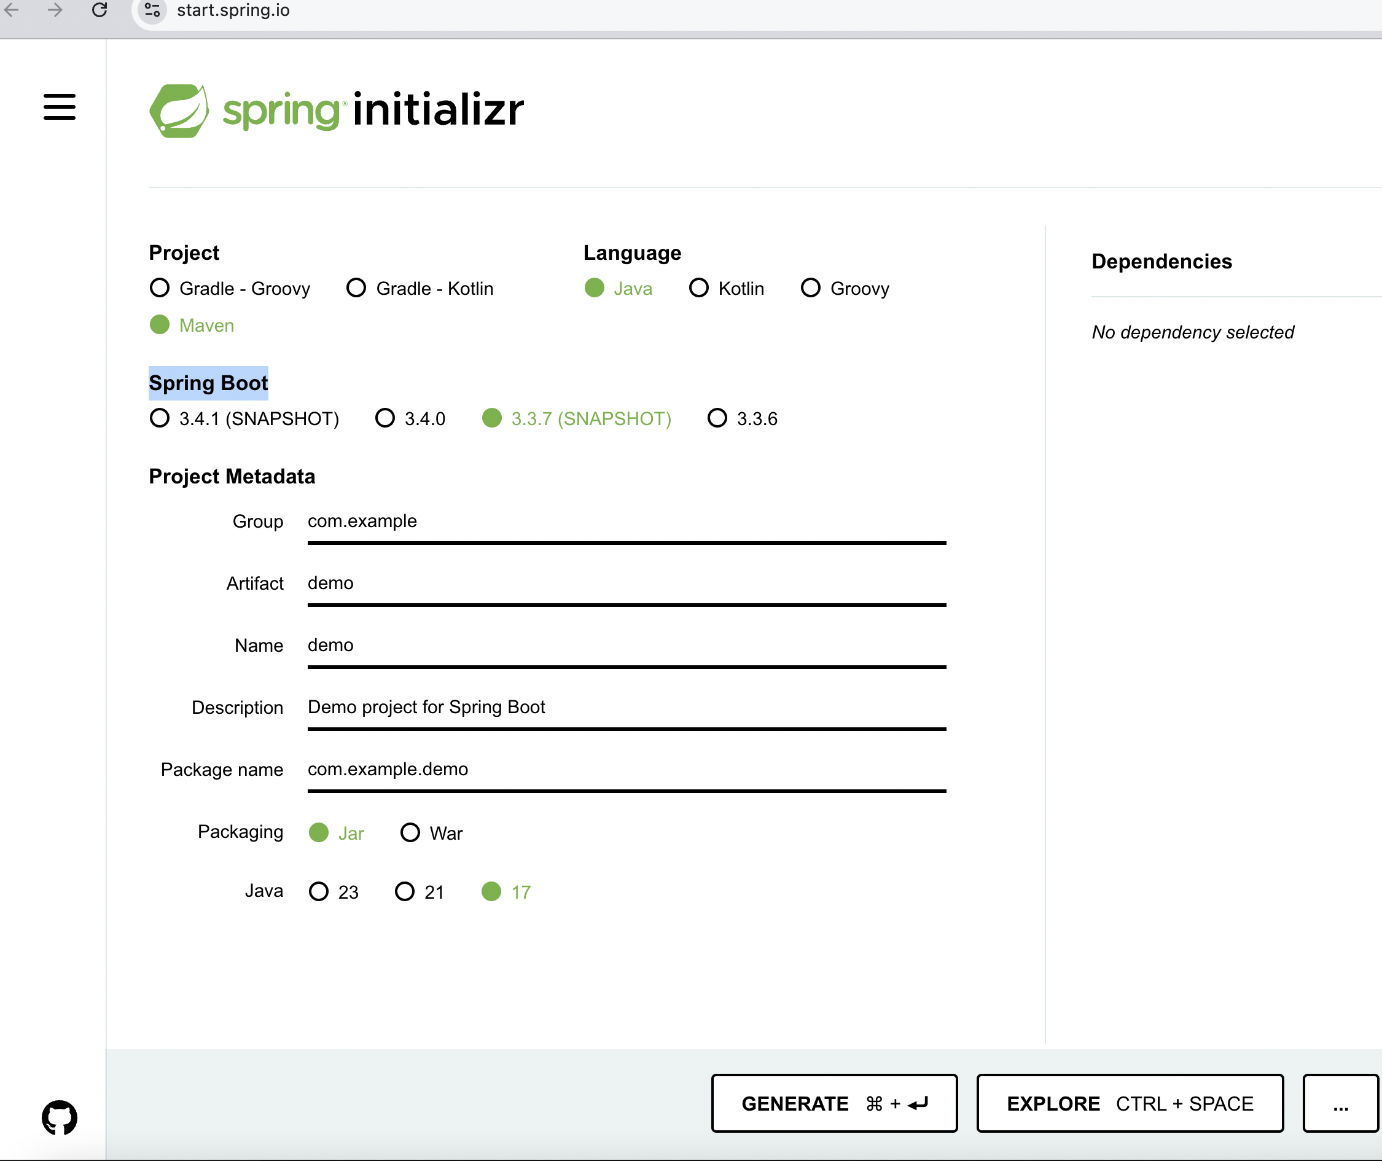Click the Spring Initializr leaf logo
Viewport: 1382px width, 1161px height.
pyautogui.click(x=179, y=110)
